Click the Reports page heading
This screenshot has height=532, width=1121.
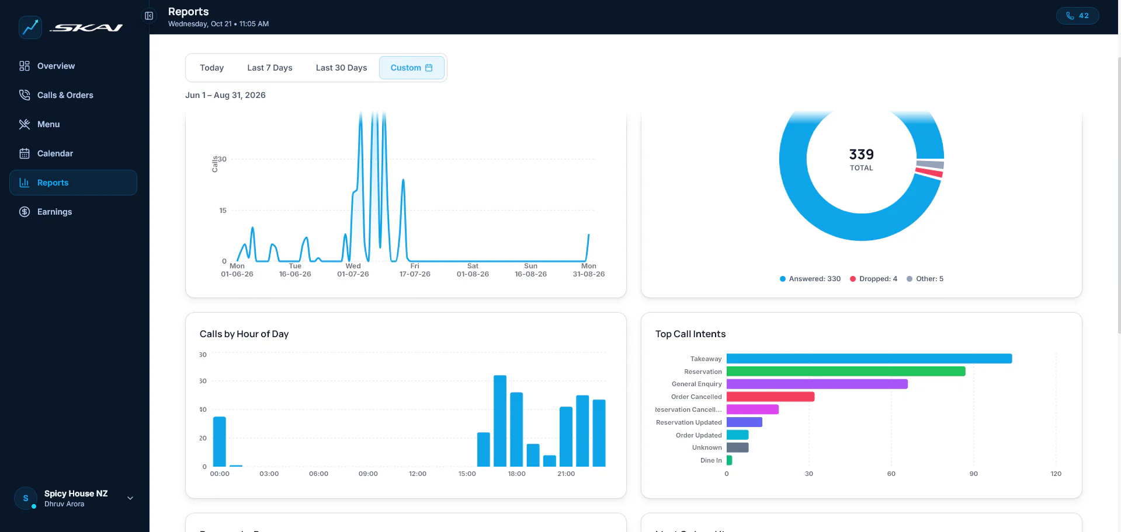coord(188,12)
